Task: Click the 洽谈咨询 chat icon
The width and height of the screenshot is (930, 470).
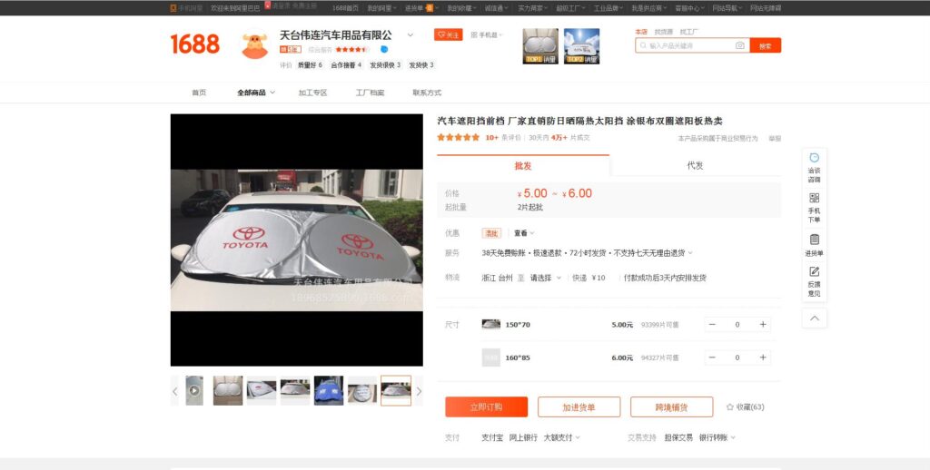Action: (815, 158)
